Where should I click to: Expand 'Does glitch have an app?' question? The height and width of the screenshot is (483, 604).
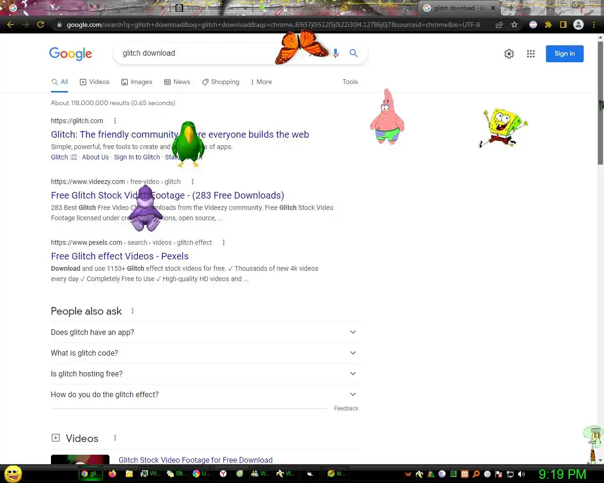[204, 332]
